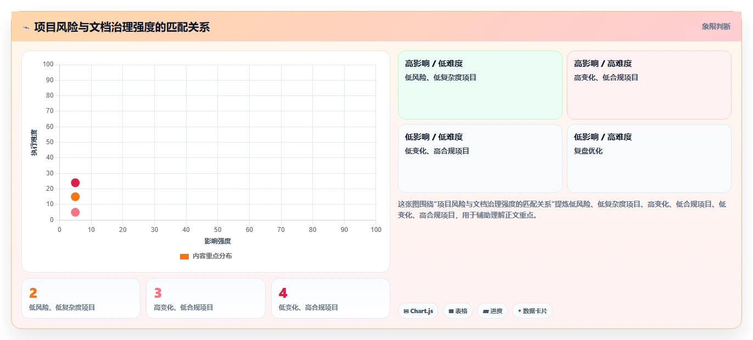The image size is (753, 340).
Task: Click the 数据卡片 sparkle icon
Action: [519, 311]
